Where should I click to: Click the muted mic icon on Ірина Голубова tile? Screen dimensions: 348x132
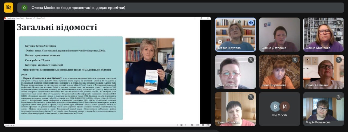(x=251, y=97)
